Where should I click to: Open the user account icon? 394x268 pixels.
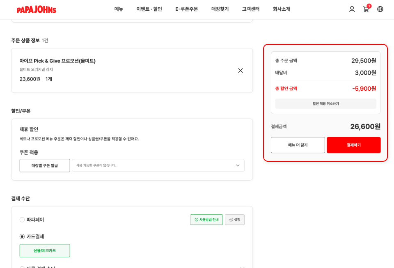352,9
